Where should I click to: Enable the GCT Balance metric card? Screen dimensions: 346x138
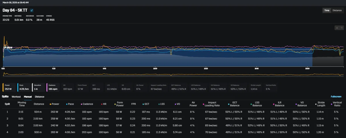click(x=179, y=87)
